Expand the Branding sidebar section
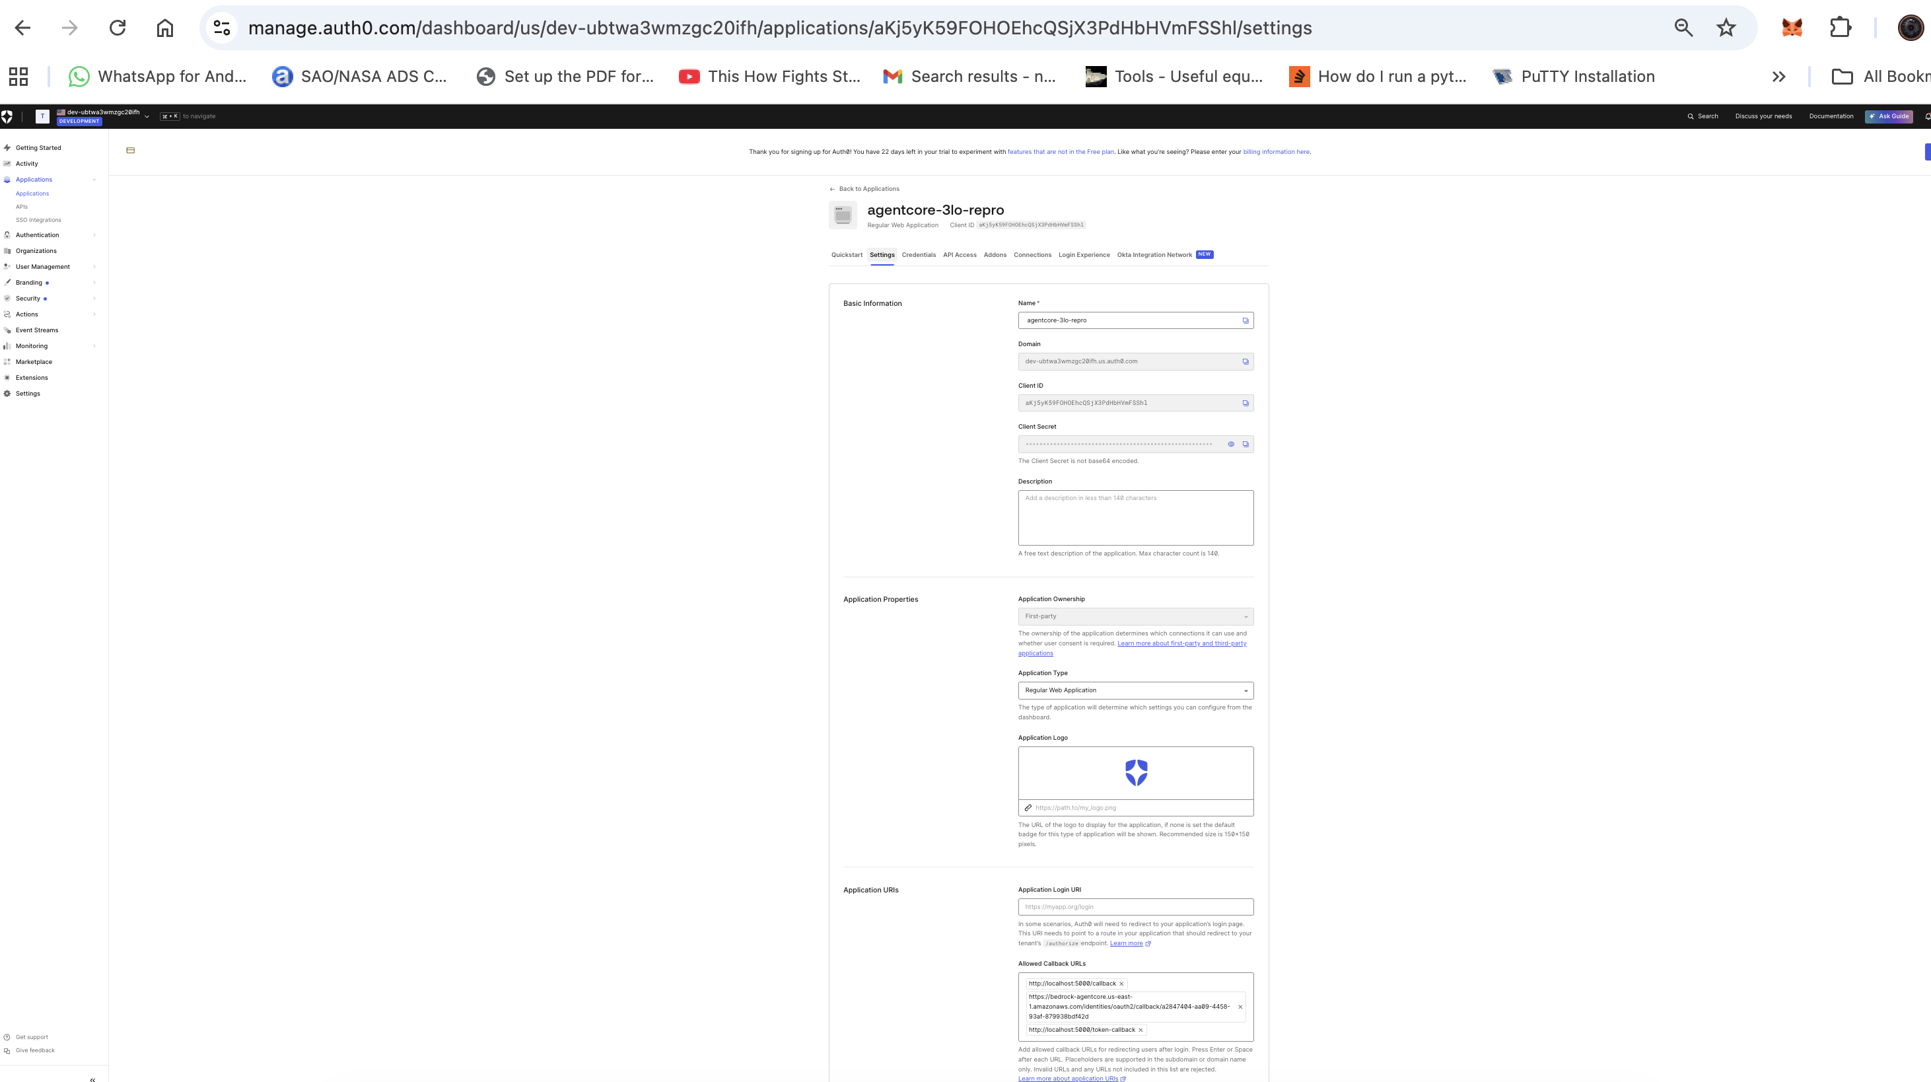The height and width of the screenshot is (1082, 1931). point(94,283)
